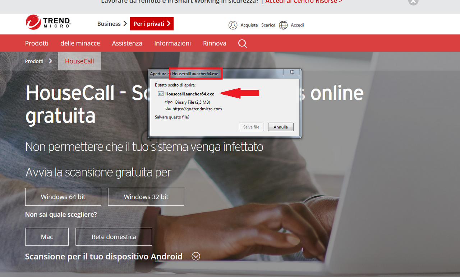Screen dimensions: 460x277
Task: Click the globe language icon
Action: tap(283, 25)
